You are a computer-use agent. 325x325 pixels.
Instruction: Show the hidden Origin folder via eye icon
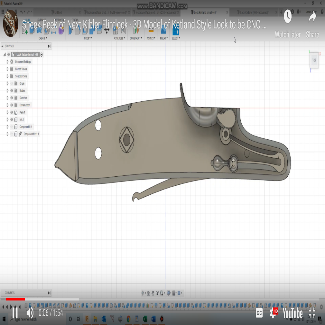click(x=12, y=84)
